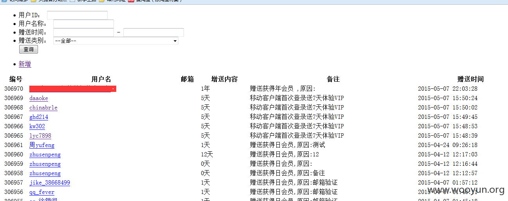
Task: Click remark 赠送获得日会员,原因:备注
Action: click(x=288, y=173)
